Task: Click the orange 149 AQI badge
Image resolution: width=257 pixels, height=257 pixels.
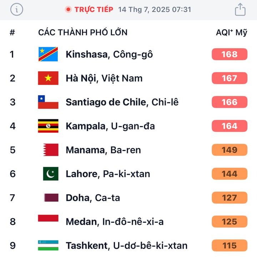Action: 229,150
